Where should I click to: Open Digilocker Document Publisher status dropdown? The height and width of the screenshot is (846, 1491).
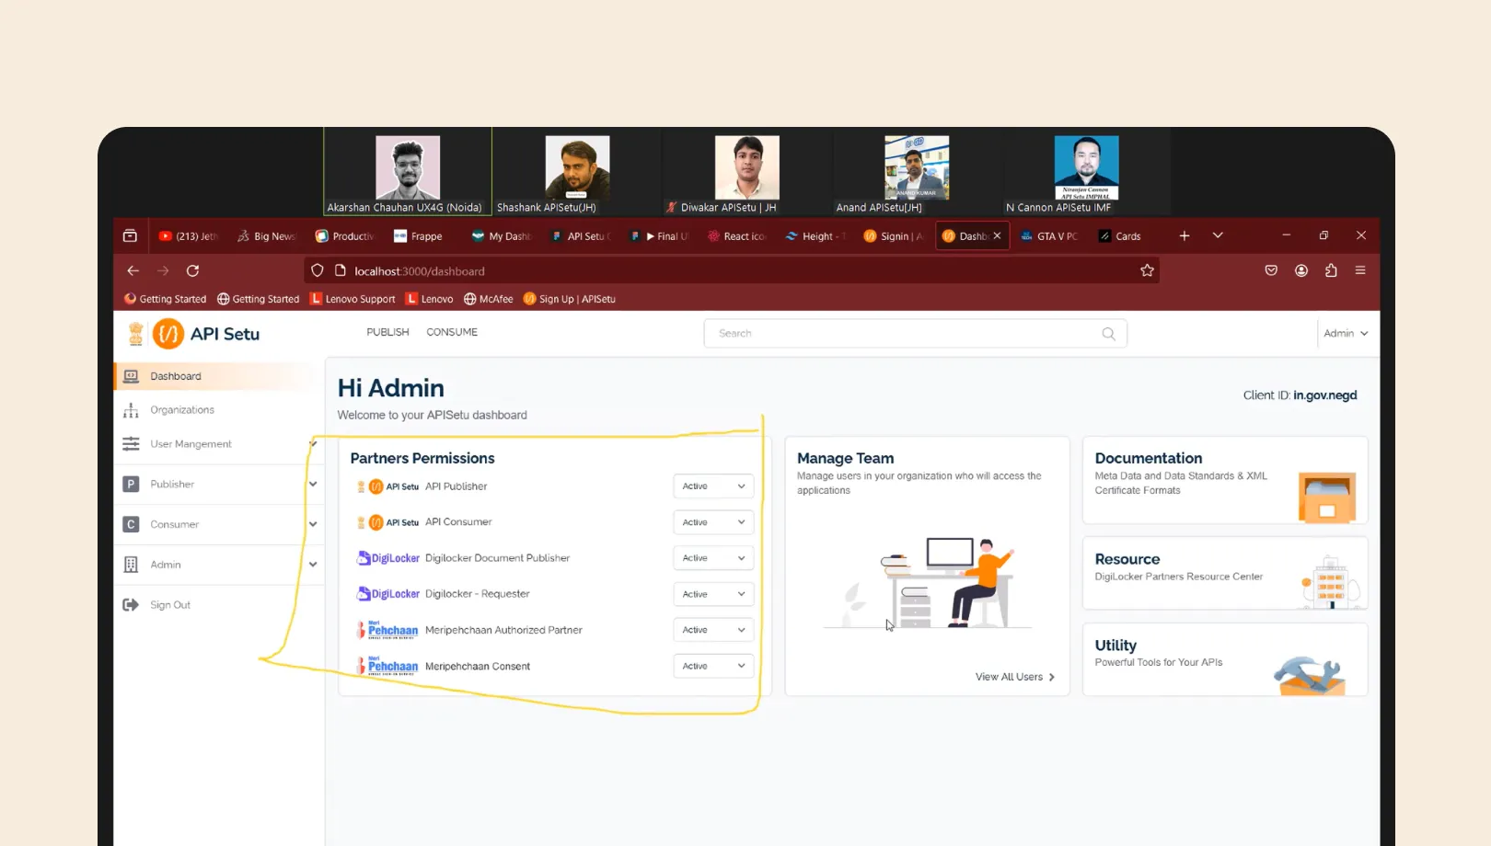(713, 558)
